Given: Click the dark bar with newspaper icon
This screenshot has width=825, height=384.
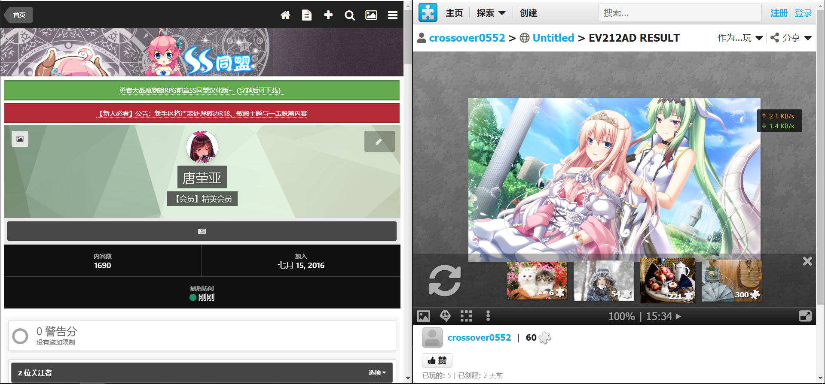Looking at the screenshot, I should tap(202, 231).
